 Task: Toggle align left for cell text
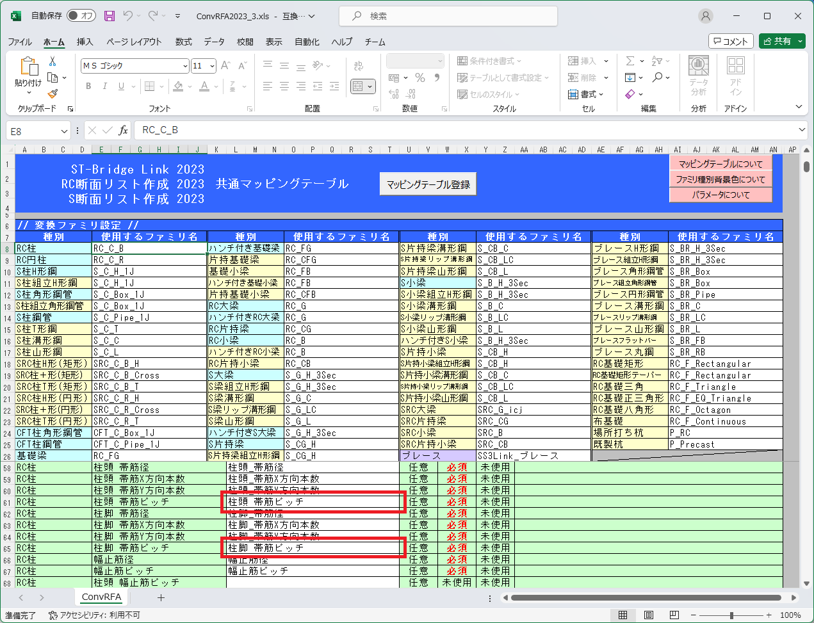coord(268,86)
